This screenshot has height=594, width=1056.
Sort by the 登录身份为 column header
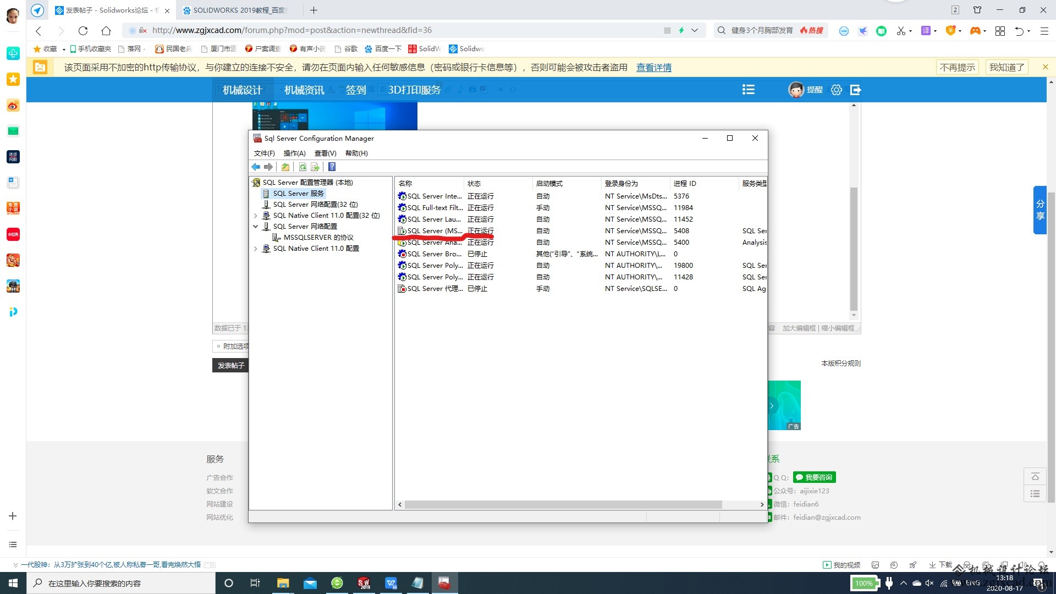(x=636, y=184)
